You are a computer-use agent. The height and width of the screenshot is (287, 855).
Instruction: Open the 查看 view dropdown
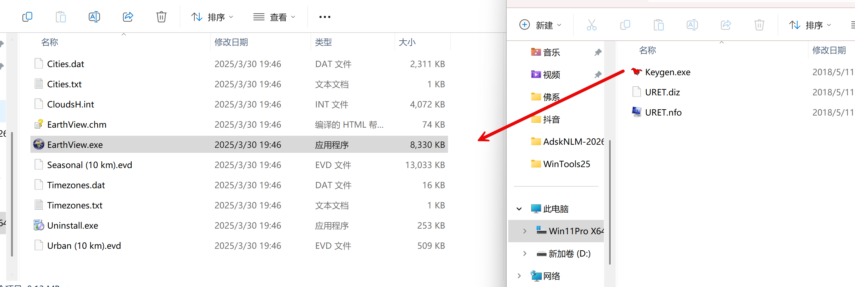tap(274, 17)
